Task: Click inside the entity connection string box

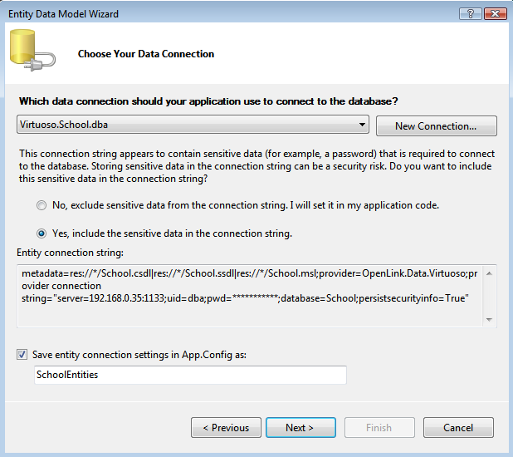Action: [x=249, y=296]
